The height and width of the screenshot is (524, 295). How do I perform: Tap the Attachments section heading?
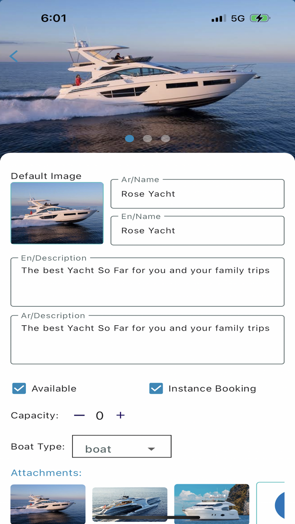point(46,473)
